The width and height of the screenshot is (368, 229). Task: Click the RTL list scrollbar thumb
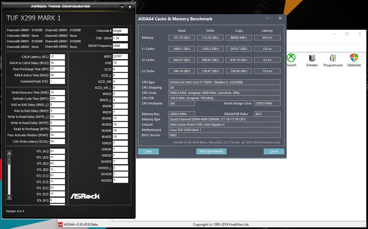[9, 160]
